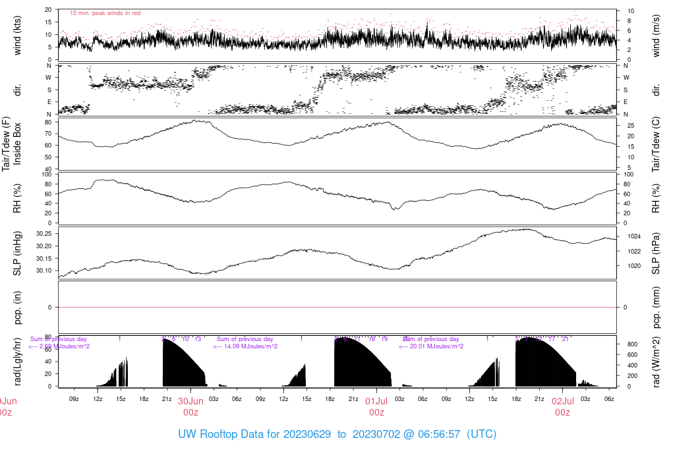This screenshot has width=675, height=461.
Task: Click the "600" tick on the W/m^2 axis
Action: 632,355
